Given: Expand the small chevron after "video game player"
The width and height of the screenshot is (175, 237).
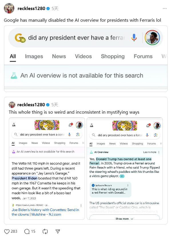Looking at the screenshot, I should tap(122, 176).
